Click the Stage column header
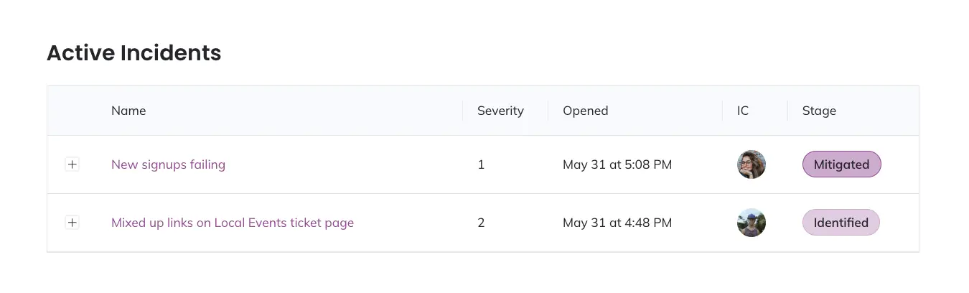Image resolution: width=969 pixels, height=293 pixels. [819, 111]
